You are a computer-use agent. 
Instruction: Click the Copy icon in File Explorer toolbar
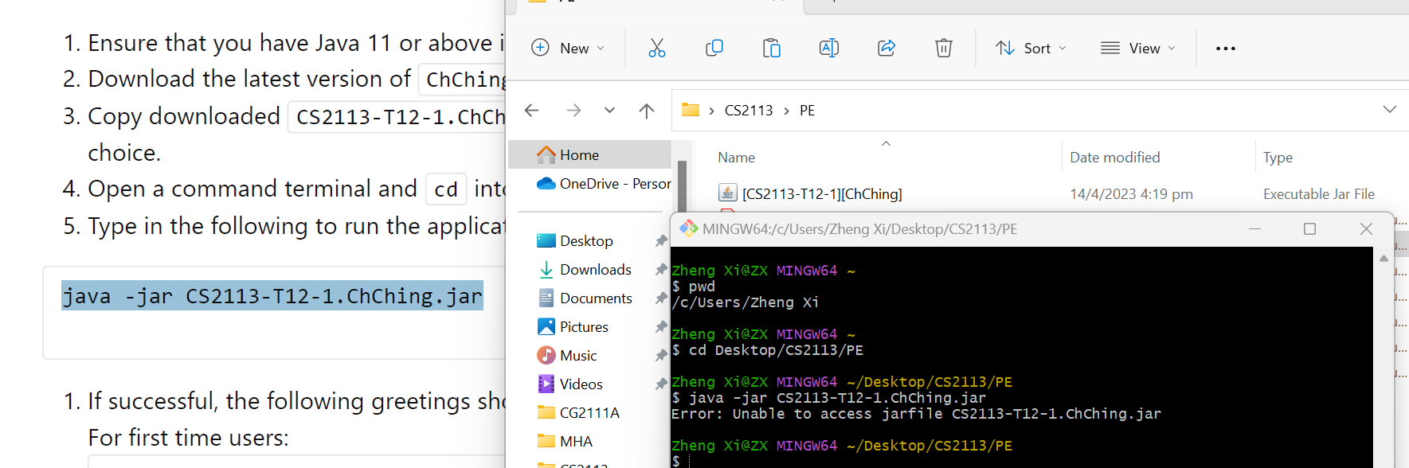(x=714, y=48)
